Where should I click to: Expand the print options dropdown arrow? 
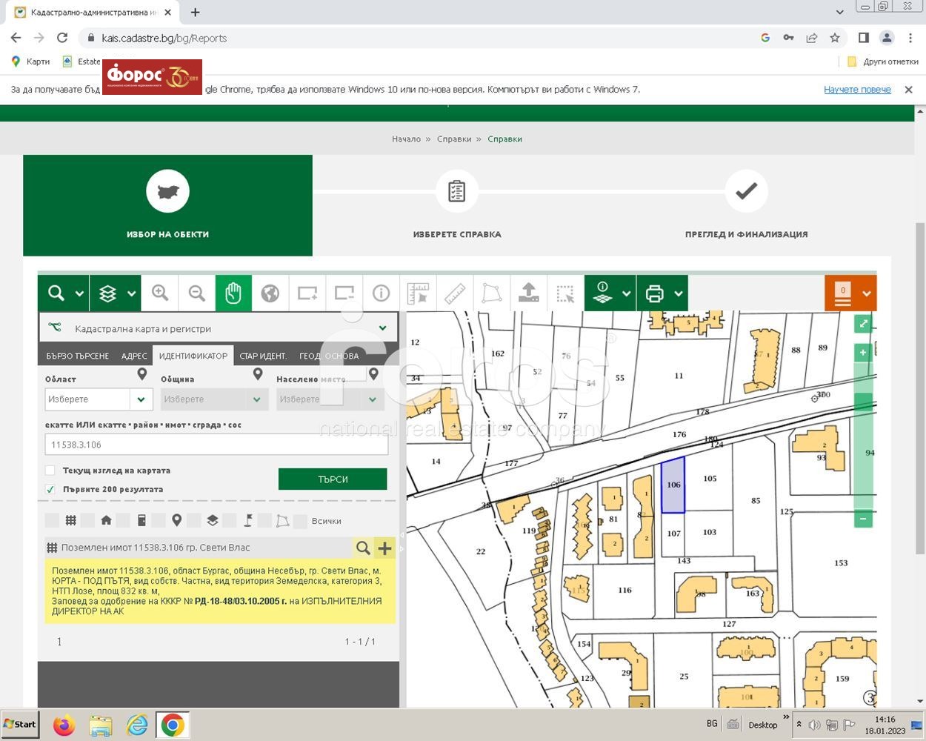[679, 293]
